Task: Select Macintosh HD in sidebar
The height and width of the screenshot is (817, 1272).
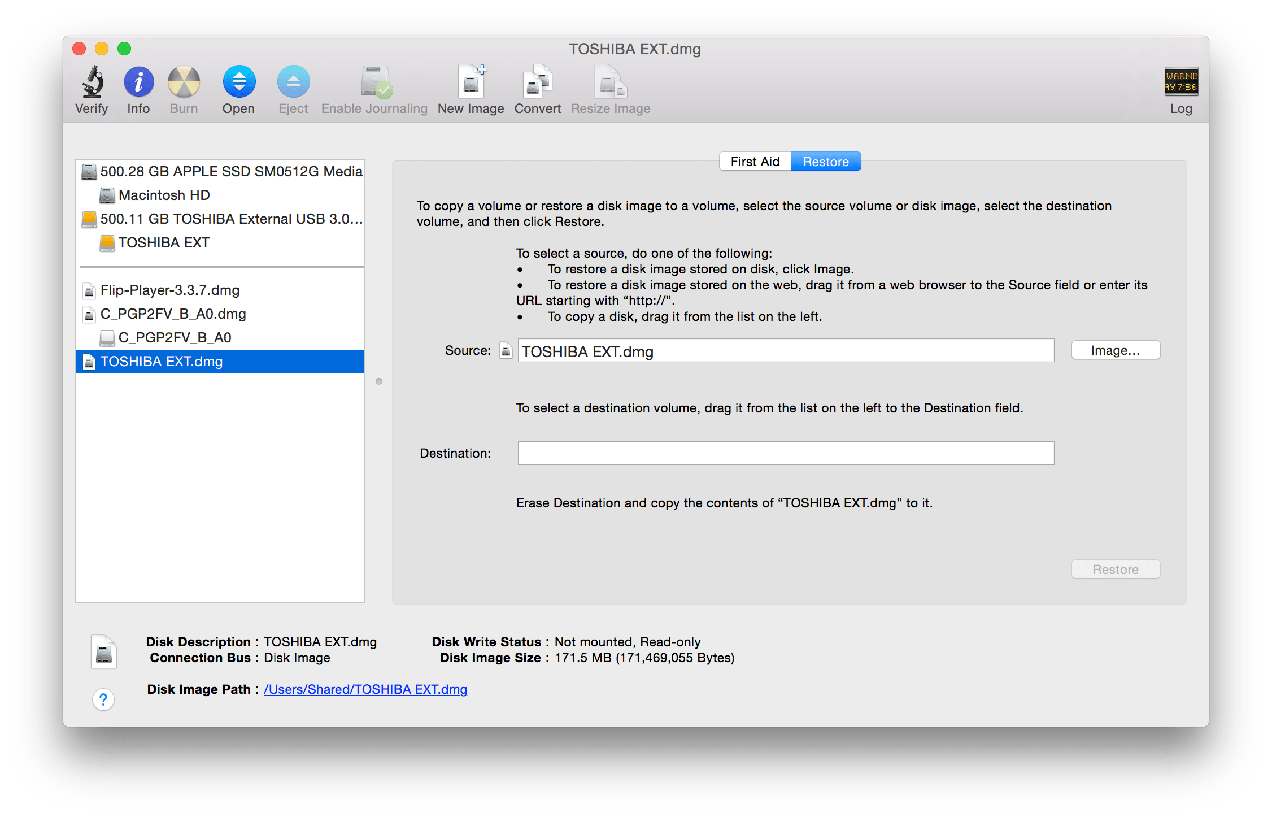Action: 164,195
